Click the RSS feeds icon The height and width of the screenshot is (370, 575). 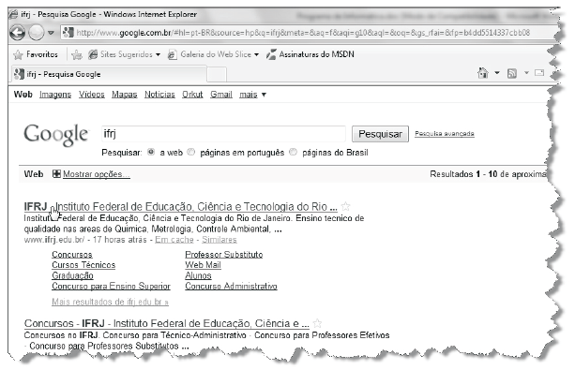[x=512, y=74]
